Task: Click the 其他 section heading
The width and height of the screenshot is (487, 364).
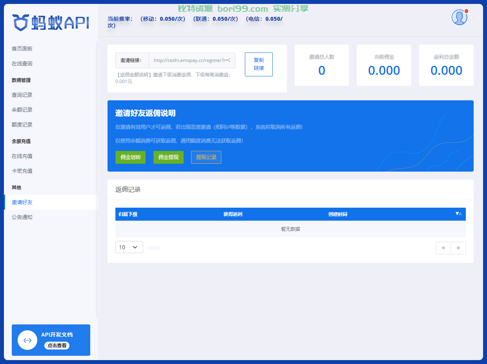Action: coord(16,187)
